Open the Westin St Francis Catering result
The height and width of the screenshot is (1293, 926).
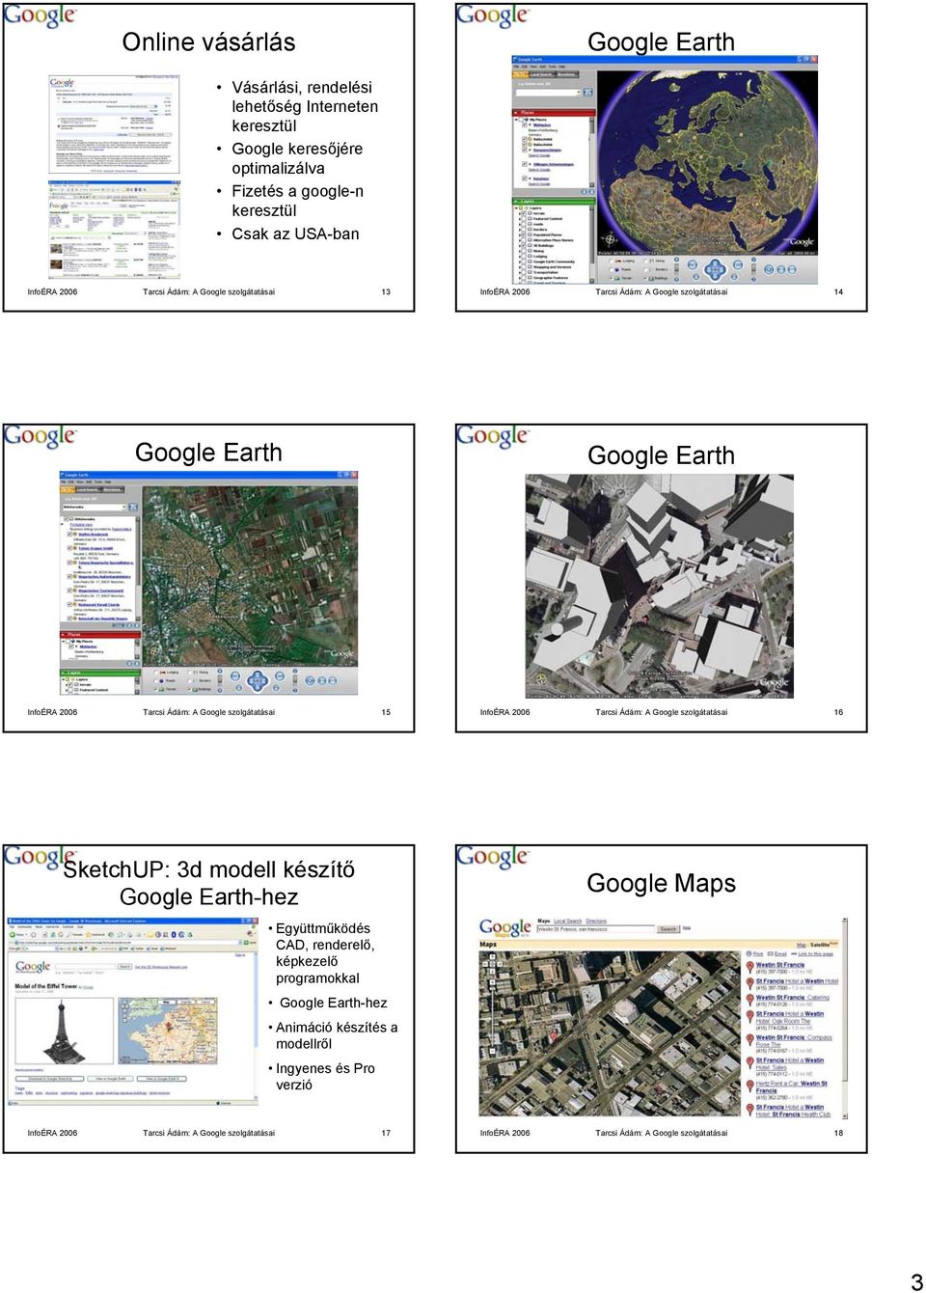click(x=793, y=997)
